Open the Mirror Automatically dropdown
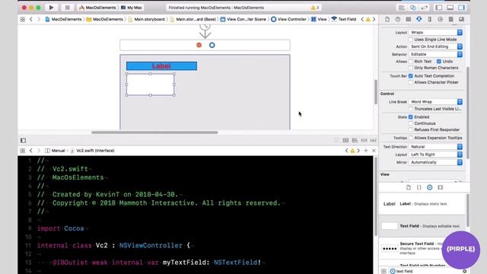Screen dimensions: 487x274 [436, 162]
